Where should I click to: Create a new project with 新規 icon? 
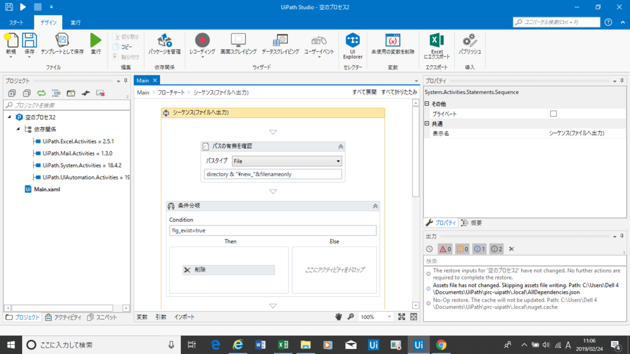(x=11, y=44)
